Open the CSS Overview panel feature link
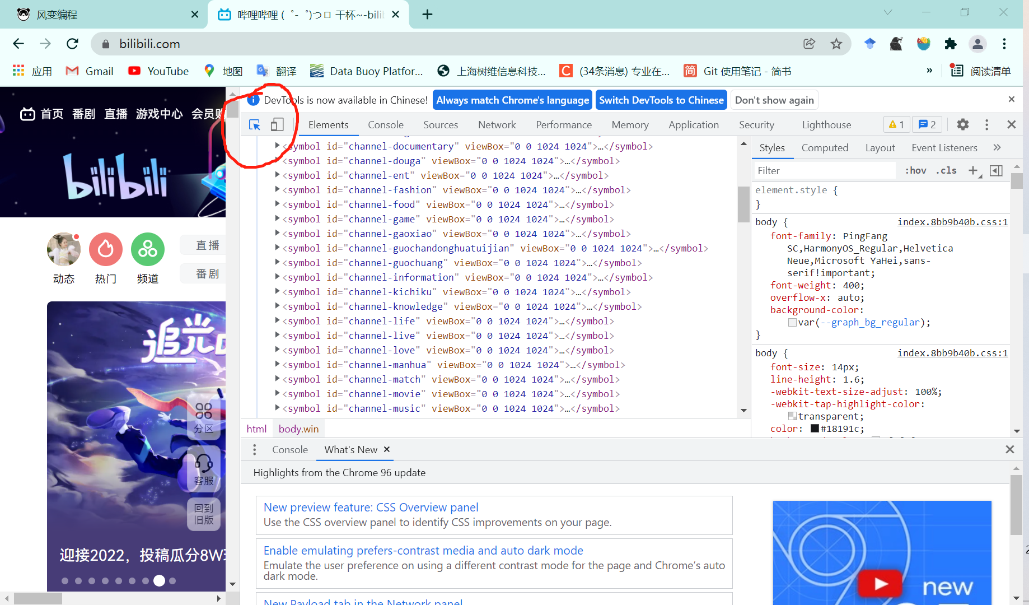Screen dimensions: 1029x605 coord(371,507)
